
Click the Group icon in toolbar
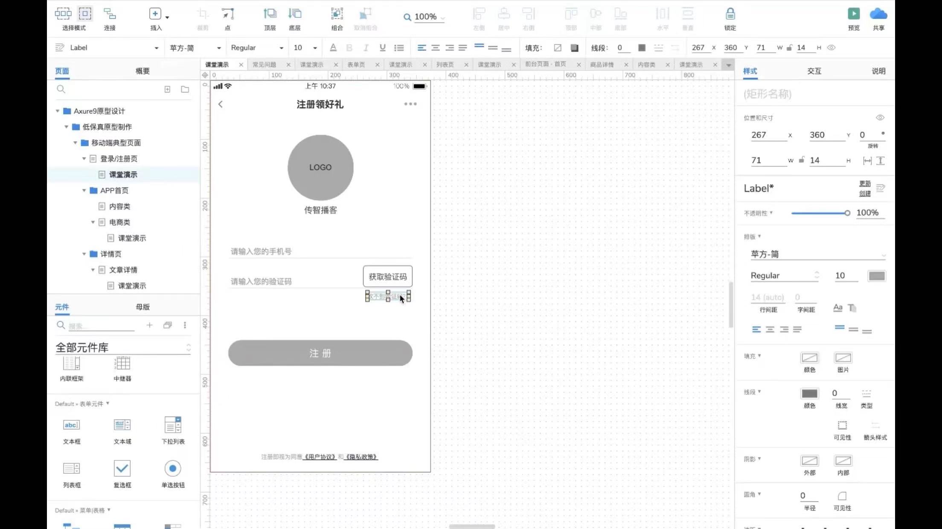pos(337,14)
